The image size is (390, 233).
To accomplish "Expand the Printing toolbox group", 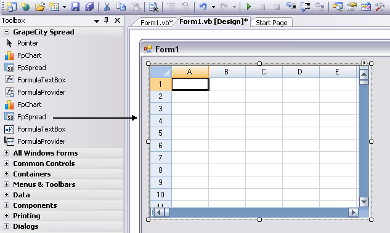I will [x=7, y=216].
